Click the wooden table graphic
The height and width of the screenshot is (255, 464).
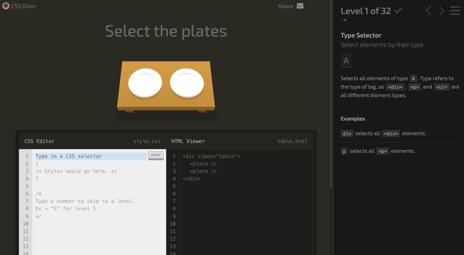point(166,102)
